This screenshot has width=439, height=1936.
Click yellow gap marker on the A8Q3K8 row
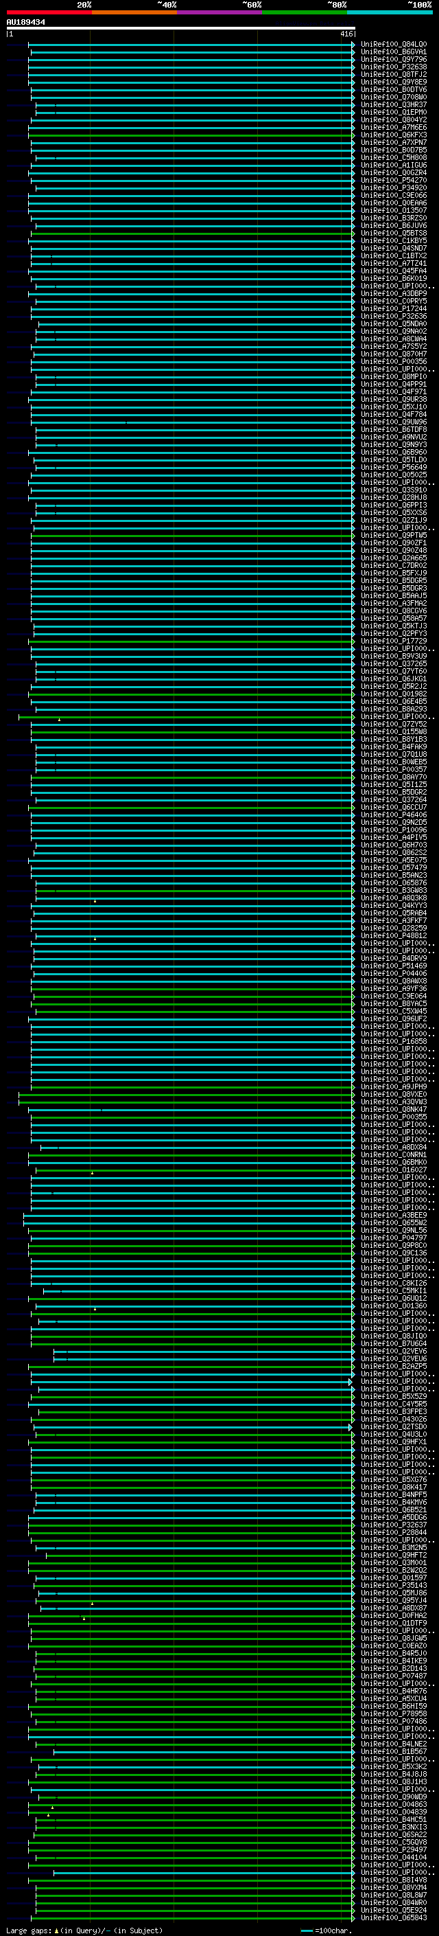tap(95, 900)
